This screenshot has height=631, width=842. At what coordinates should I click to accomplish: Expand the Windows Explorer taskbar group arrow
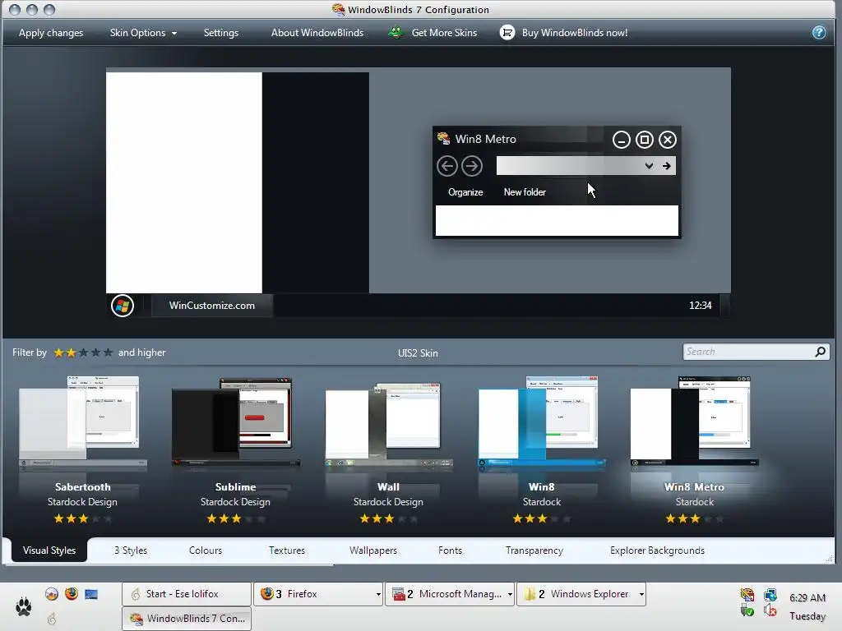641,594
